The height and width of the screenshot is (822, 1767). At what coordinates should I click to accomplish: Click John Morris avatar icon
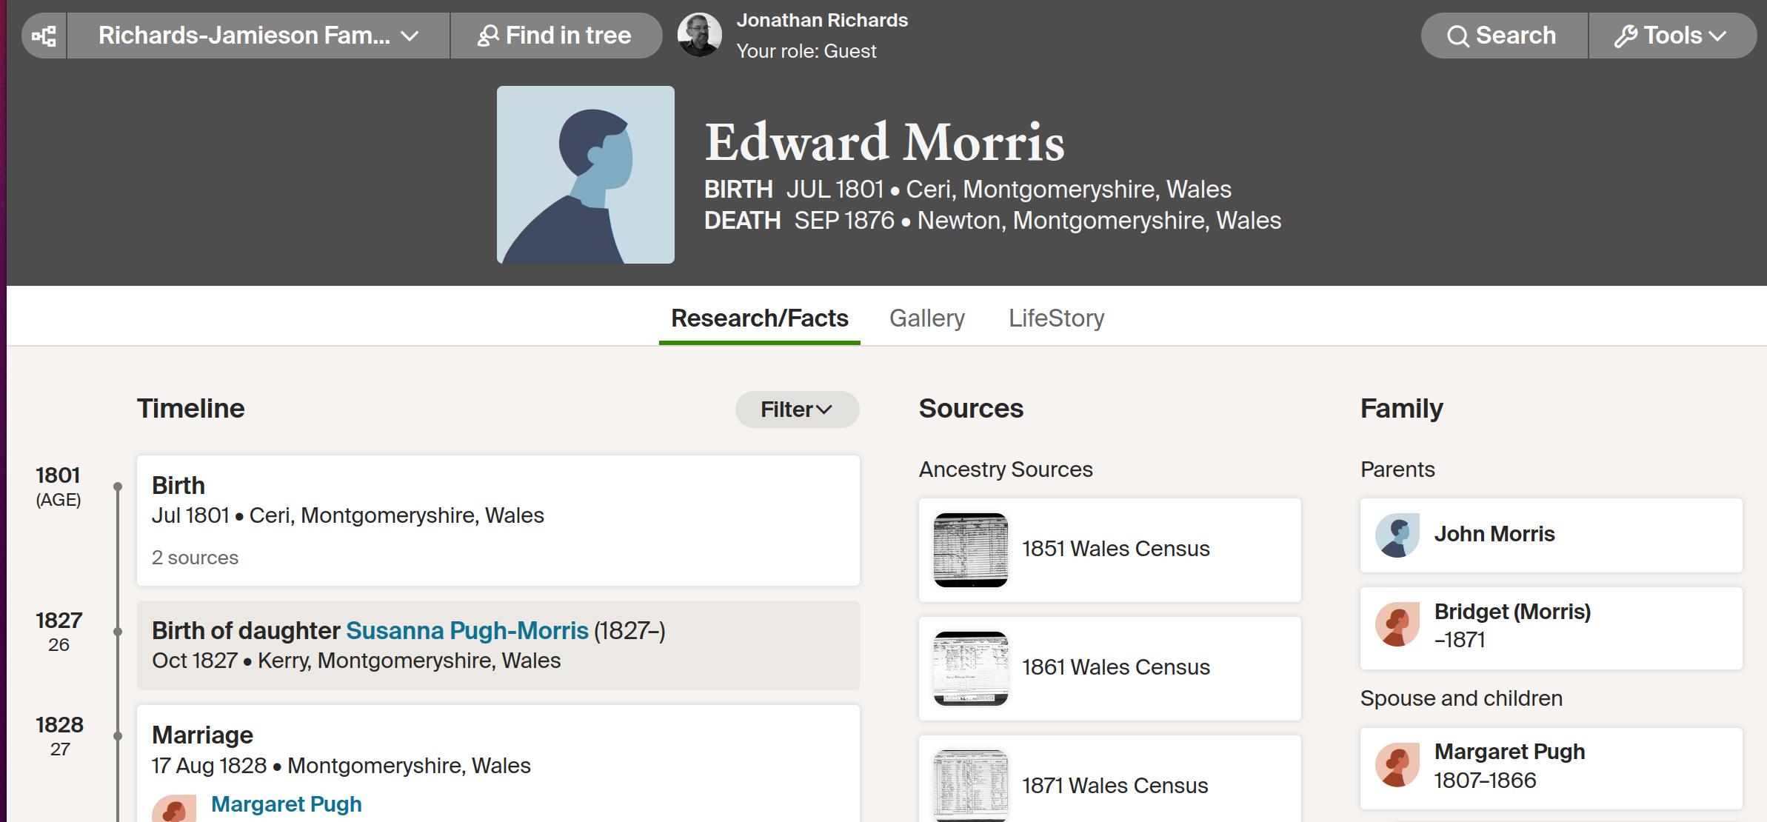[1397, 535]
